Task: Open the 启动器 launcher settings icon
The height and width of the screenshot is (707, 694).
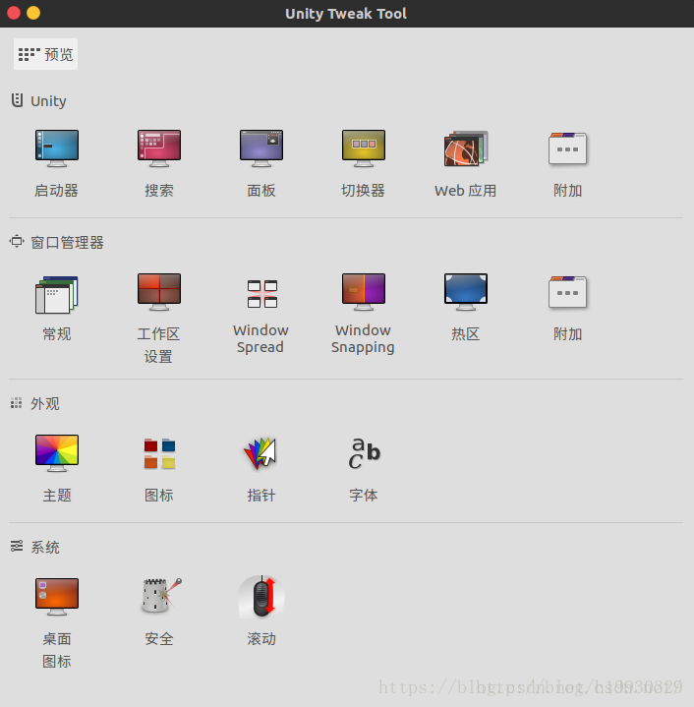Action: 57,148
